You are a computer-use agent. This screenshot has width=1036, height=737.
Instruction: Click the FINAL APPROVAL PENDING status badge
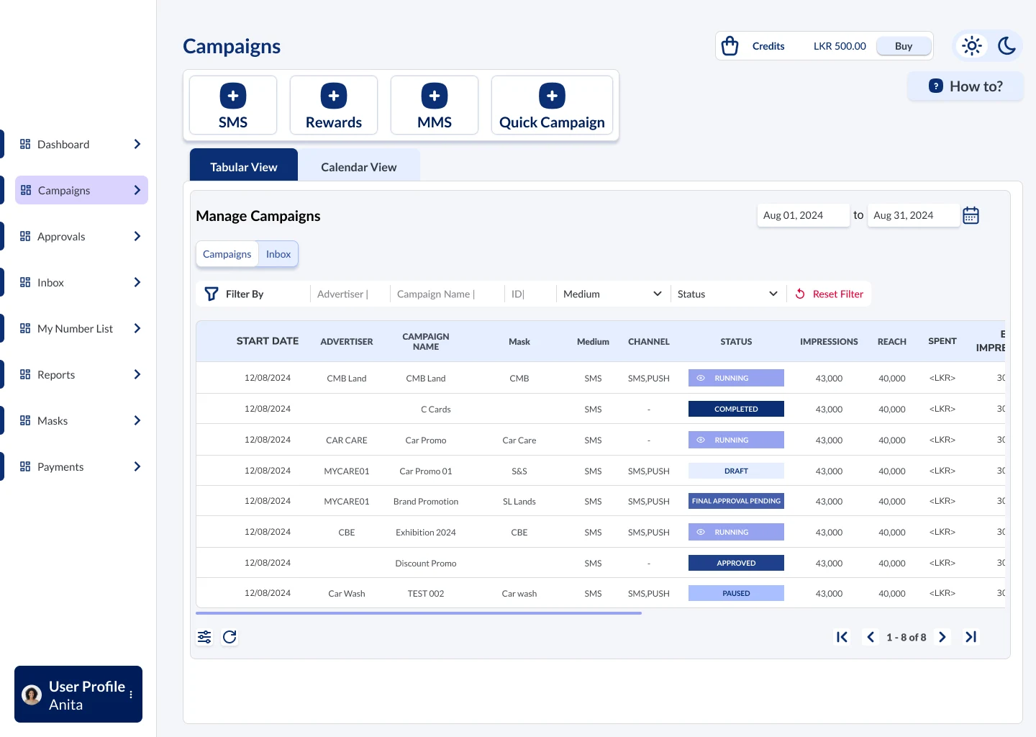click(x=736, y=501)
